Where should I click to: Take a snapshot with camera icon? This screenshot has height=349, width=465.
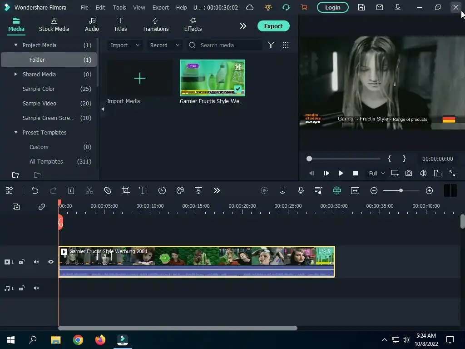(x=409, y=173)
